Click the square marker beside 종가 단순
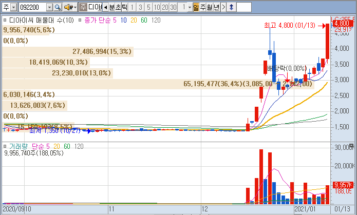 pyautogui.click(x=80, y=20)
